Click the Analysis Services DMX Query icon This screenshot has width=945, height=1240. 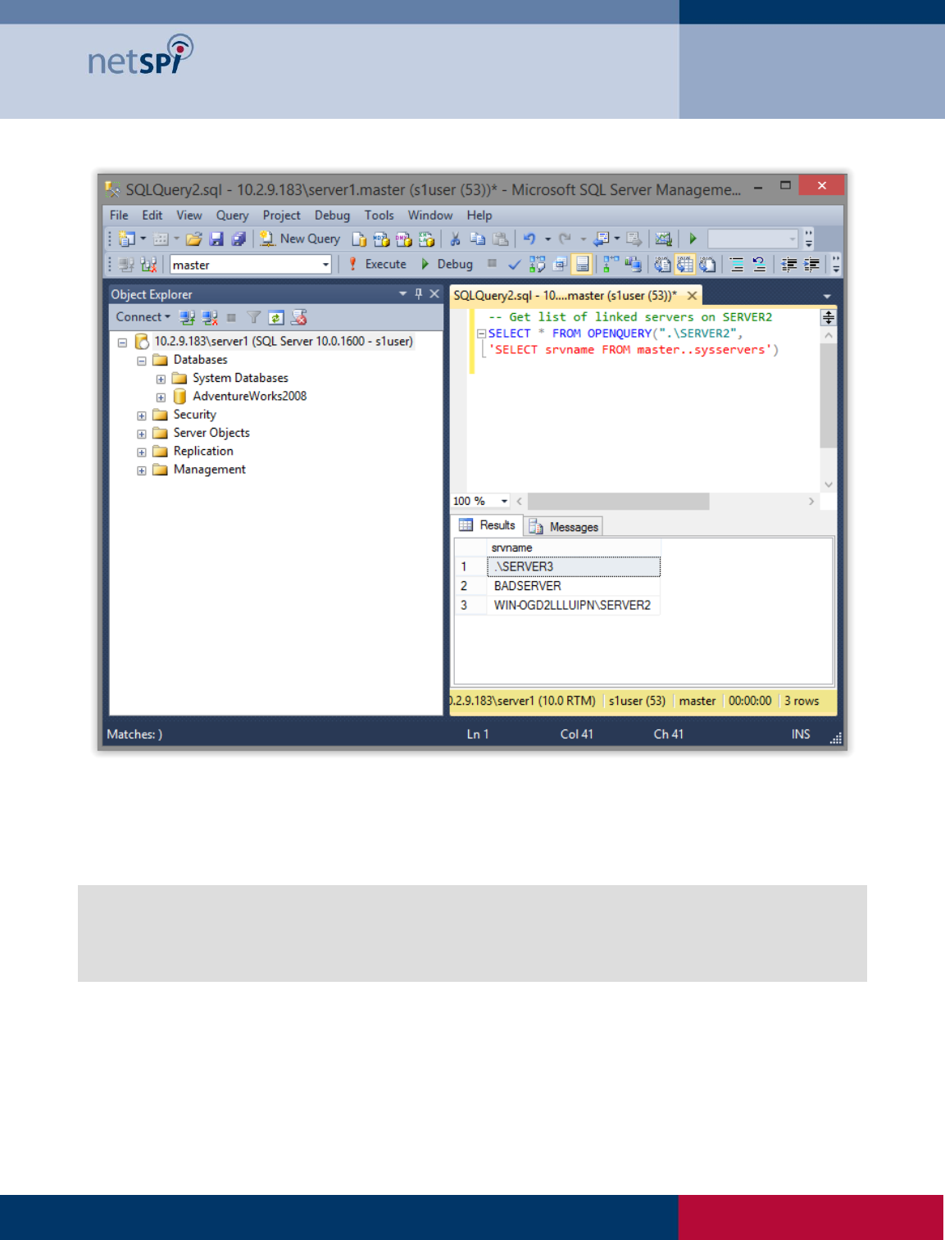(403, 239)
